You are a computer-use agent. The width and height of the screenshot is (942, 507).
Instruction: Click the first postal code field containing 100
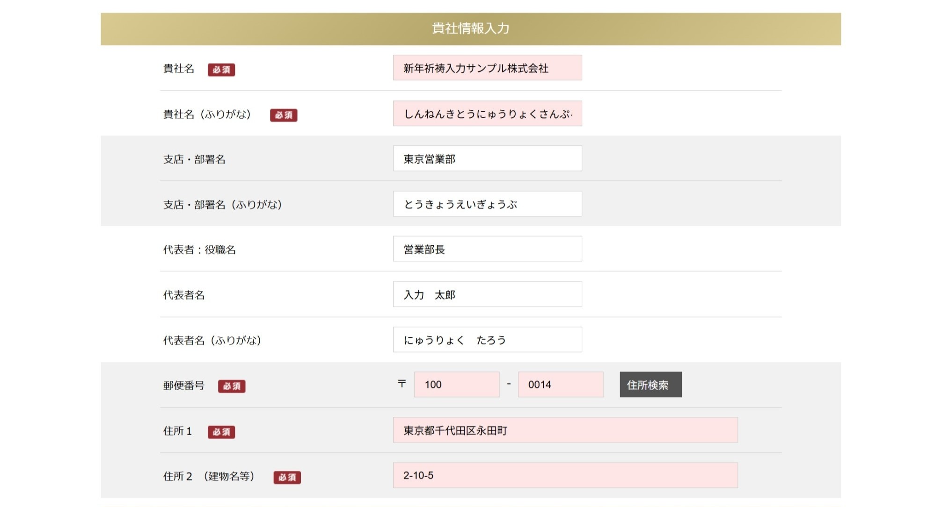pos(456,385)
